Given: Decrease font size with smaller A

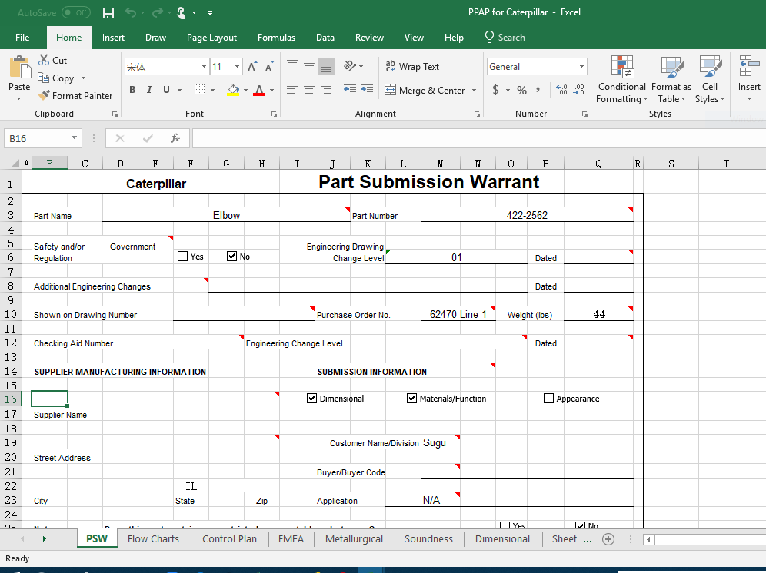Looking at the screenshot, I should [269, 66].
